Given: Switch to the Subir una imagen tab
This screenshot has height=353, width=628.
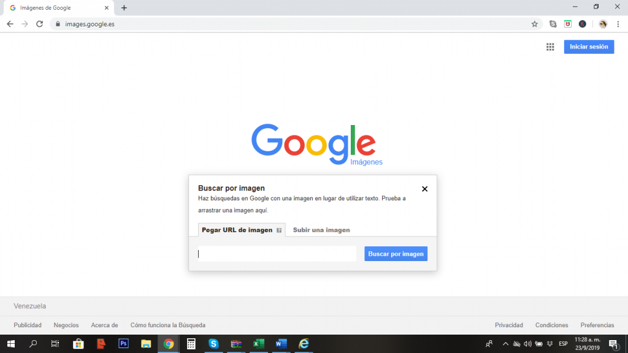Looking at the screenshot, I should 321,230.
